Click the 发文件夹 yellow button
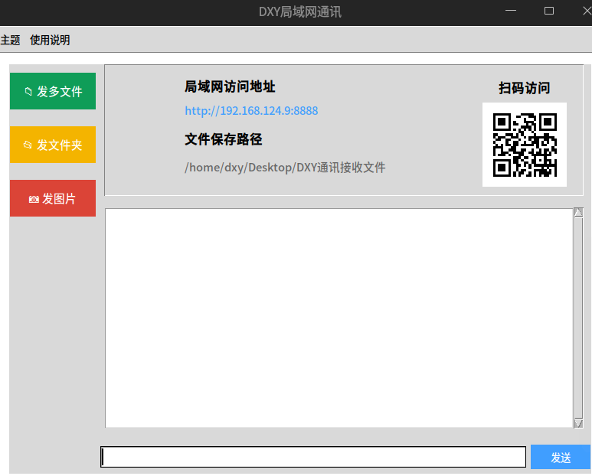The height and width of the screenshot is (476, 592). [53, 145]
